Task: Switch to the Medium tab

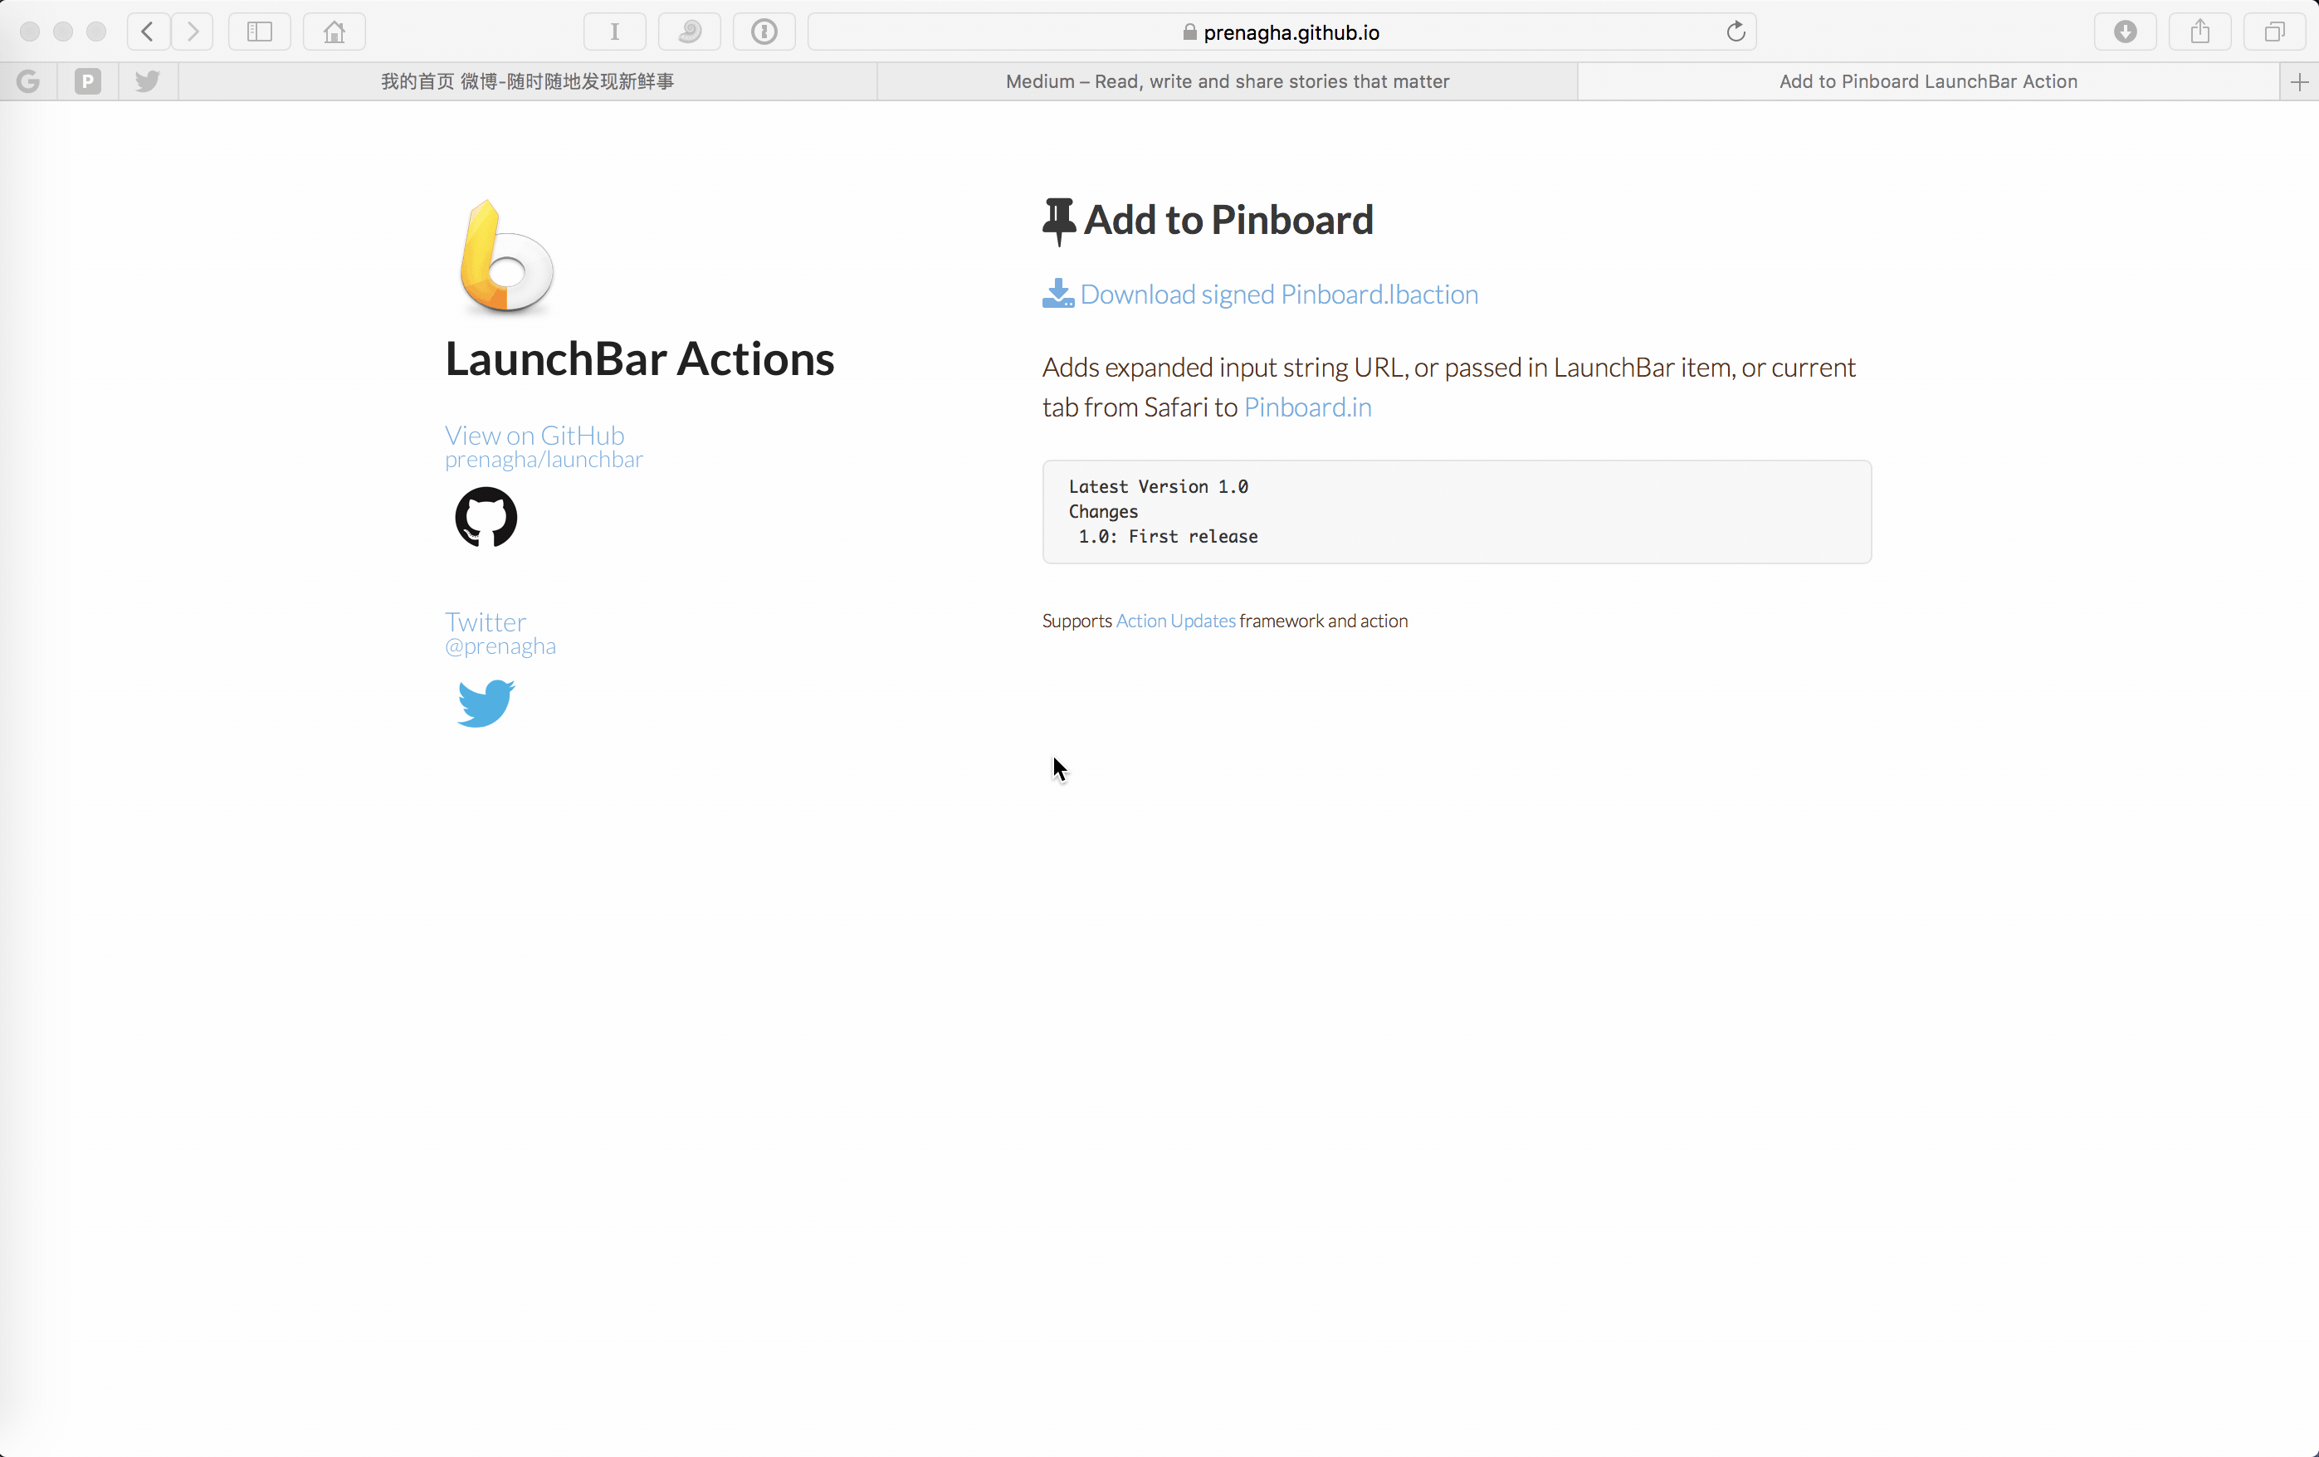Action: point(1227,82)
